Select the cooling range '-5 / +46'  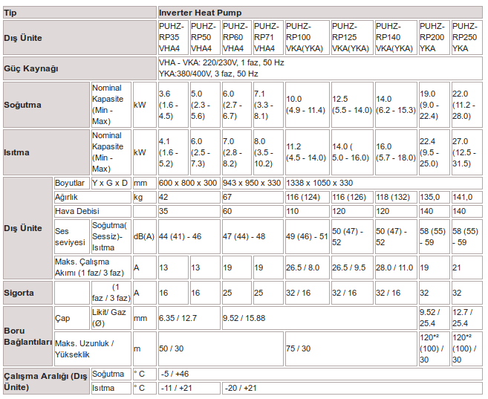tap(320, 374)
